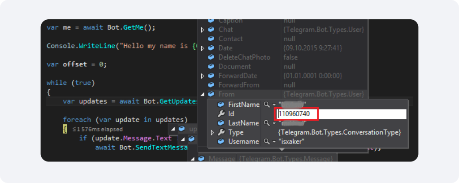The height and width of the screenshot is (183, 459).
Task: Click the cube icon beside From property
Action: click(211, 94)
